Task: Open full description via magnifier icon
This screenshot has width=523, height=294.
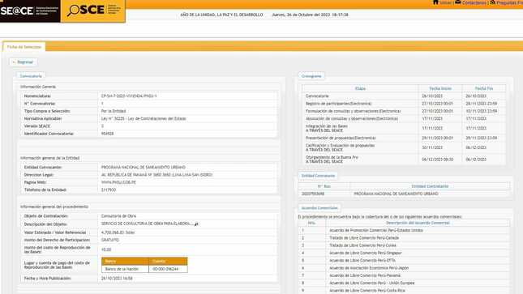Action: (196, 224)
